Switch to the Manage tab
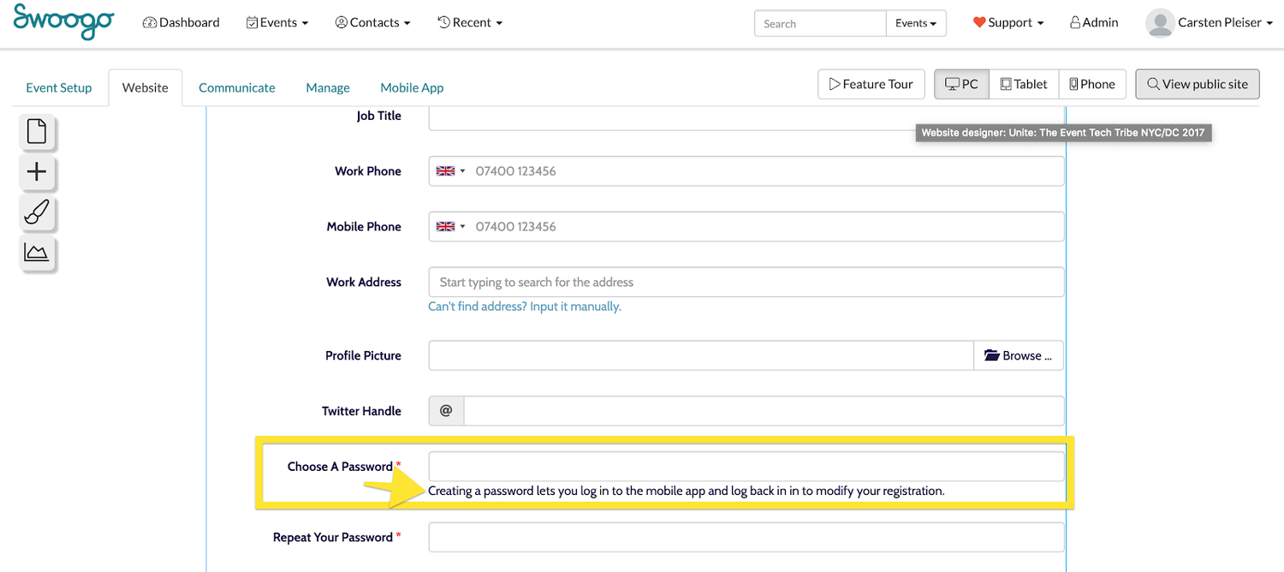 328,87
